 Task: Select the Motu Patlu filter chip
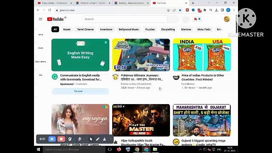tap(204, 29)
